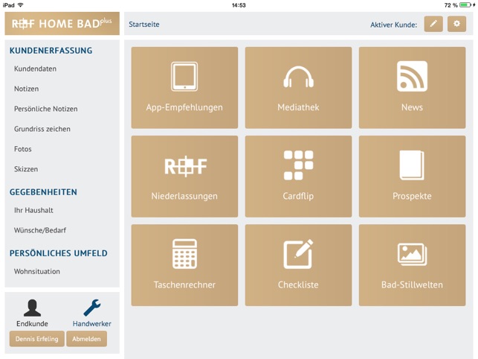Select the Endkunde person icon

tap(32, 308)
